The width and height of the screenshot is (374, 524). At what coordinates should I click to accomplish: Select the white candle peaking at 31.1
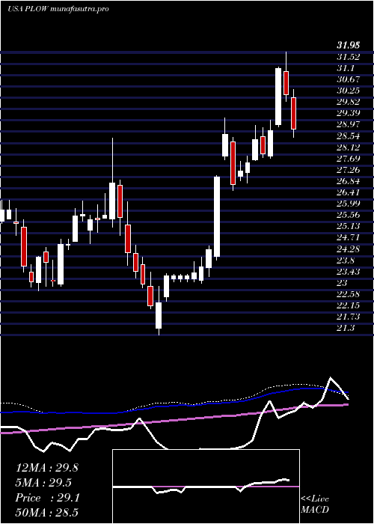coord(278,97)
